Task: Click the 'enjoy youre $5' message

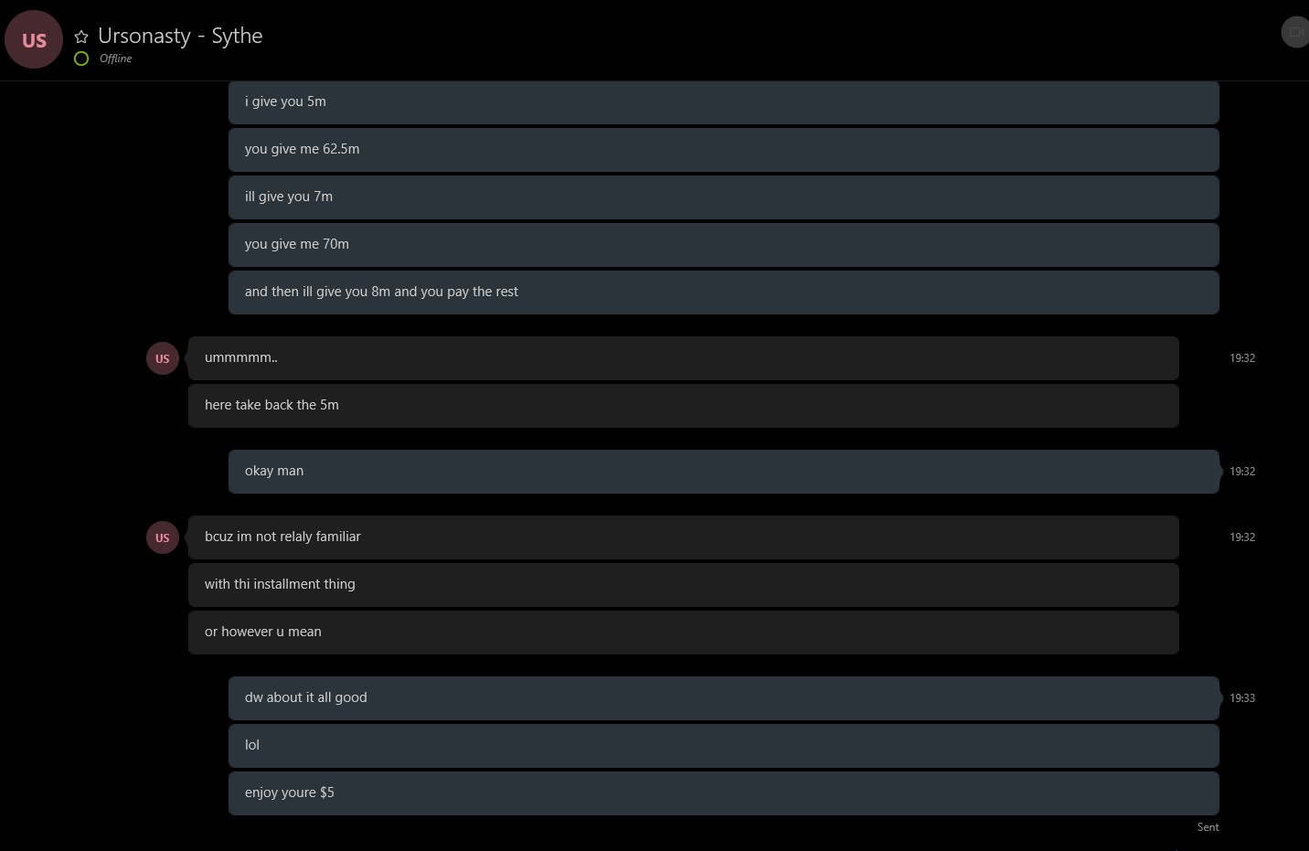Action: tap(723, 792)
